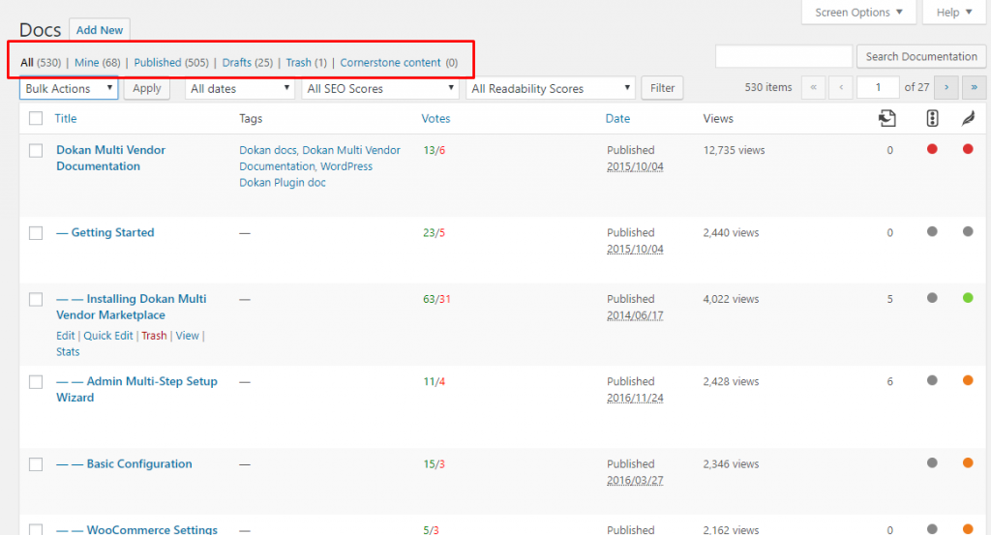
Task: Open the Bulk Actions dropdown
Action: (69, 88)
